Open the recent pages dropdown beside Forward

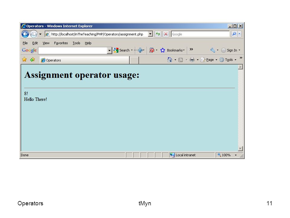[x=40, y=34]
